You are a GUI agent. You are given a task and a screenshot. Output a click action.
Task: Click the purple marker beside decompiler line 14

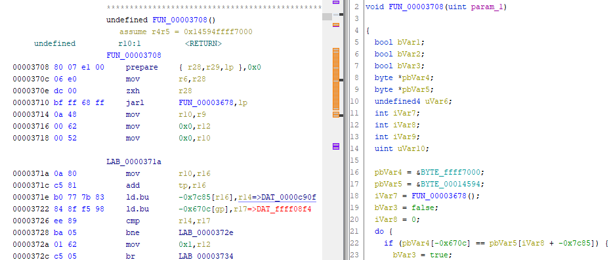coord(336,146)
